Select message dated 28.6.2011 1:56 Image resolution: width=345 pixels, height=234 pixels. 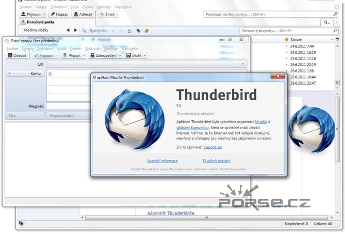[x=302, y=71]
